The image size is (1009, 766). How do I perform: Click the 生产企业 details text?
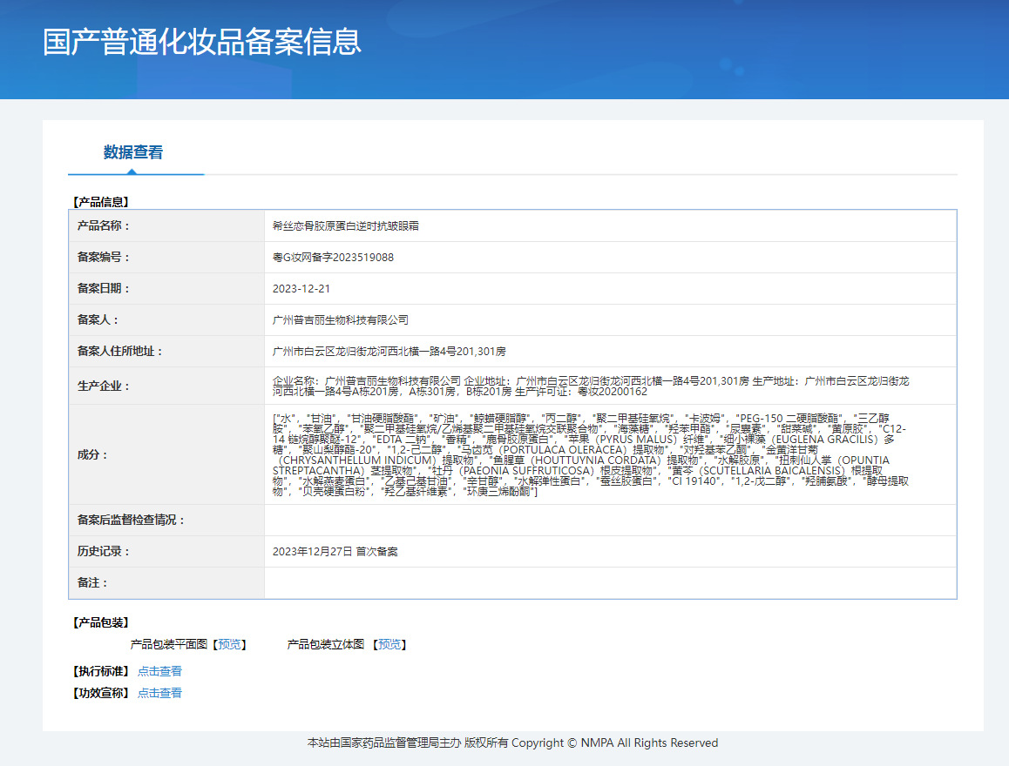591,386
